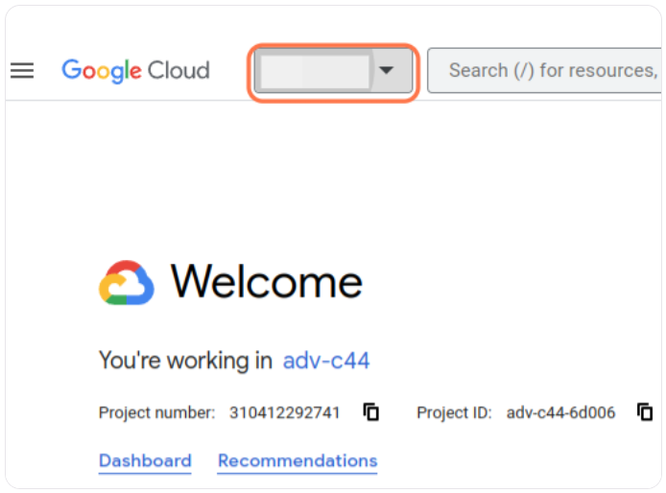Click the highlighted project selector box
Viewport: 666px width, 493px height.
[334, 72]
